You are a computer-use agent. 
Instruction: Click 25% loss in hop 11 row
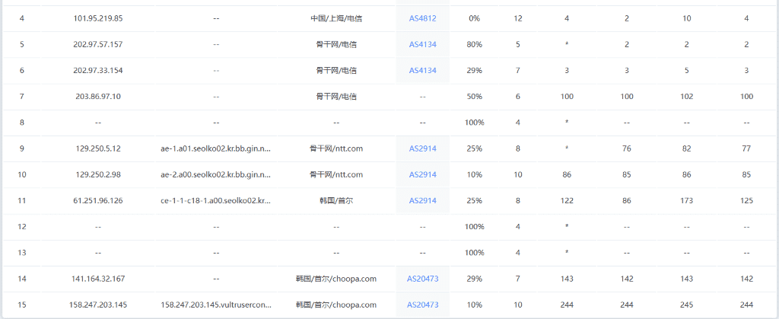(475, 201)
